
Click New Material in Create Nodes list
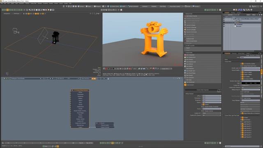[203, 64]
